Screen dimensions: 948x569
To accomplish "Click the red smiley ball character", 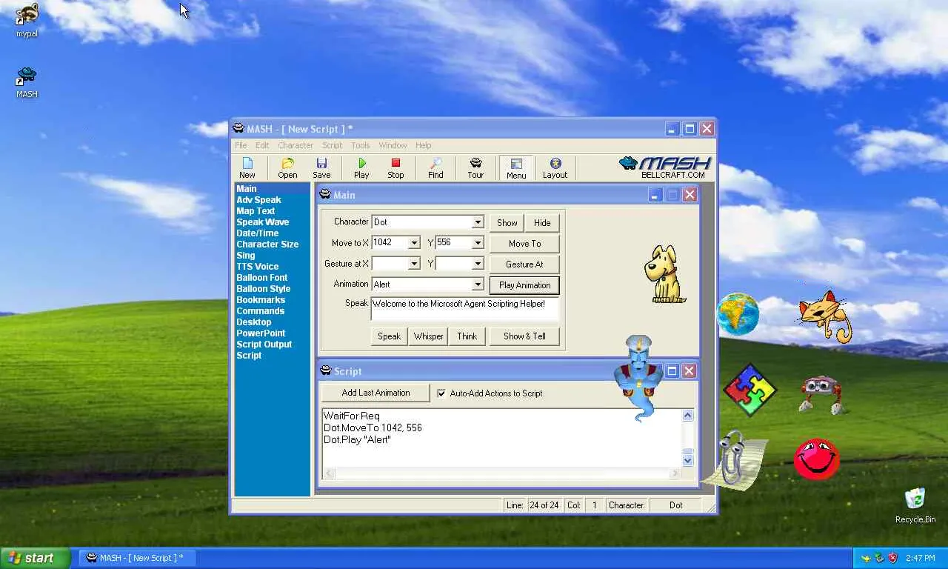I will 816,459.
